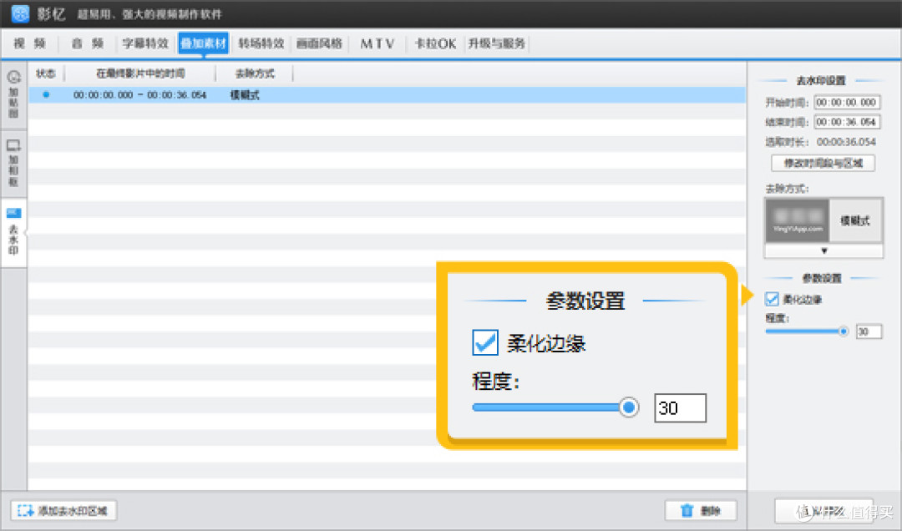The width and height of the screenshot is (902, 531).
Task: Expand the 去除方式 dropdown arrow
Action: (x=823, y=250)
